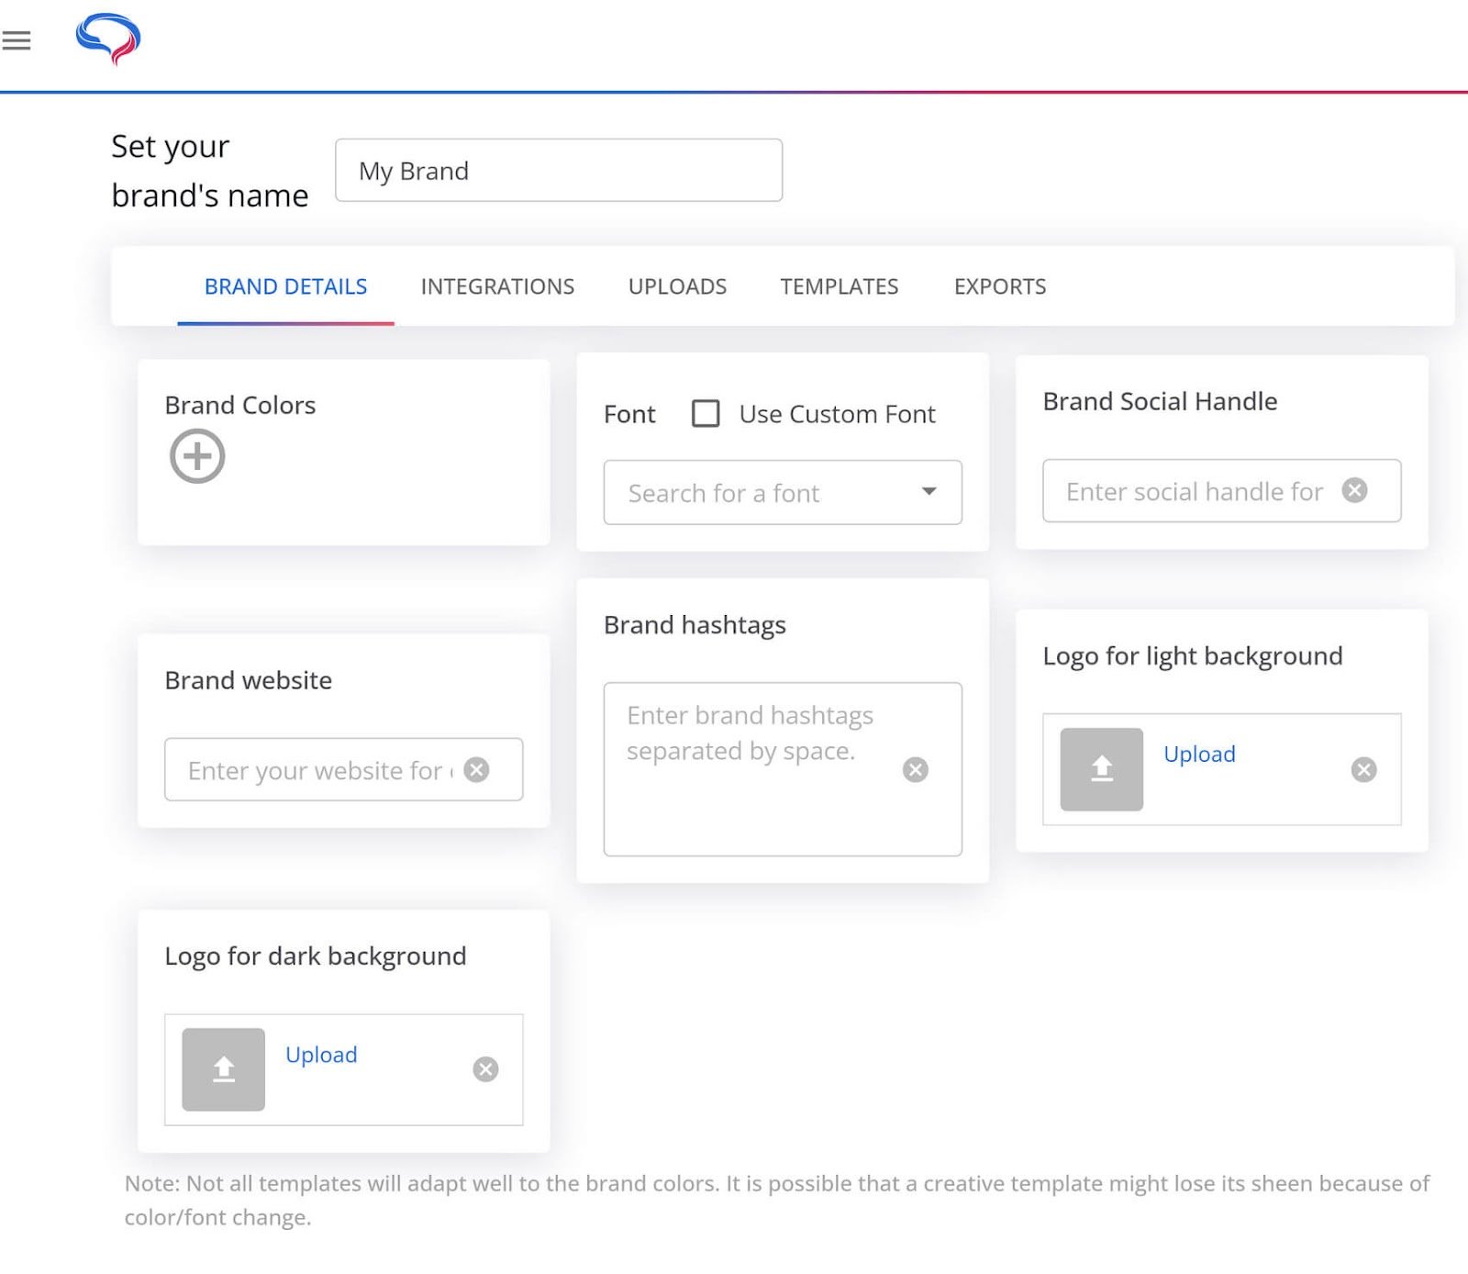Clear the brand website field
Viewport: 1468px width, 1274px height.
[x=477, y=770]
